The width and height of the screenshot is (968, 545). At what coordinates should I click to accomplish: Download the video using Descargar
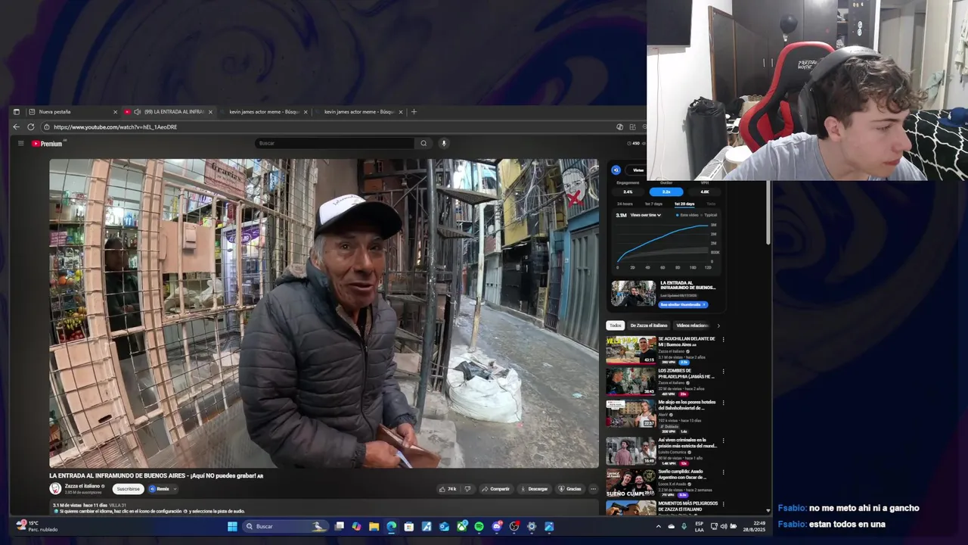pos(534,489)
